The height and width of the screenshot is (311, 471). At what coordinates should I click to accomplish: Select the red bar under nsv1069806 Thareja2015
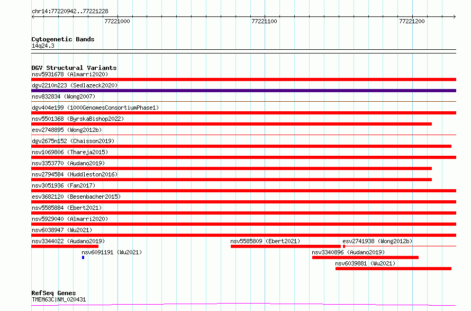[x=243, y=157]
